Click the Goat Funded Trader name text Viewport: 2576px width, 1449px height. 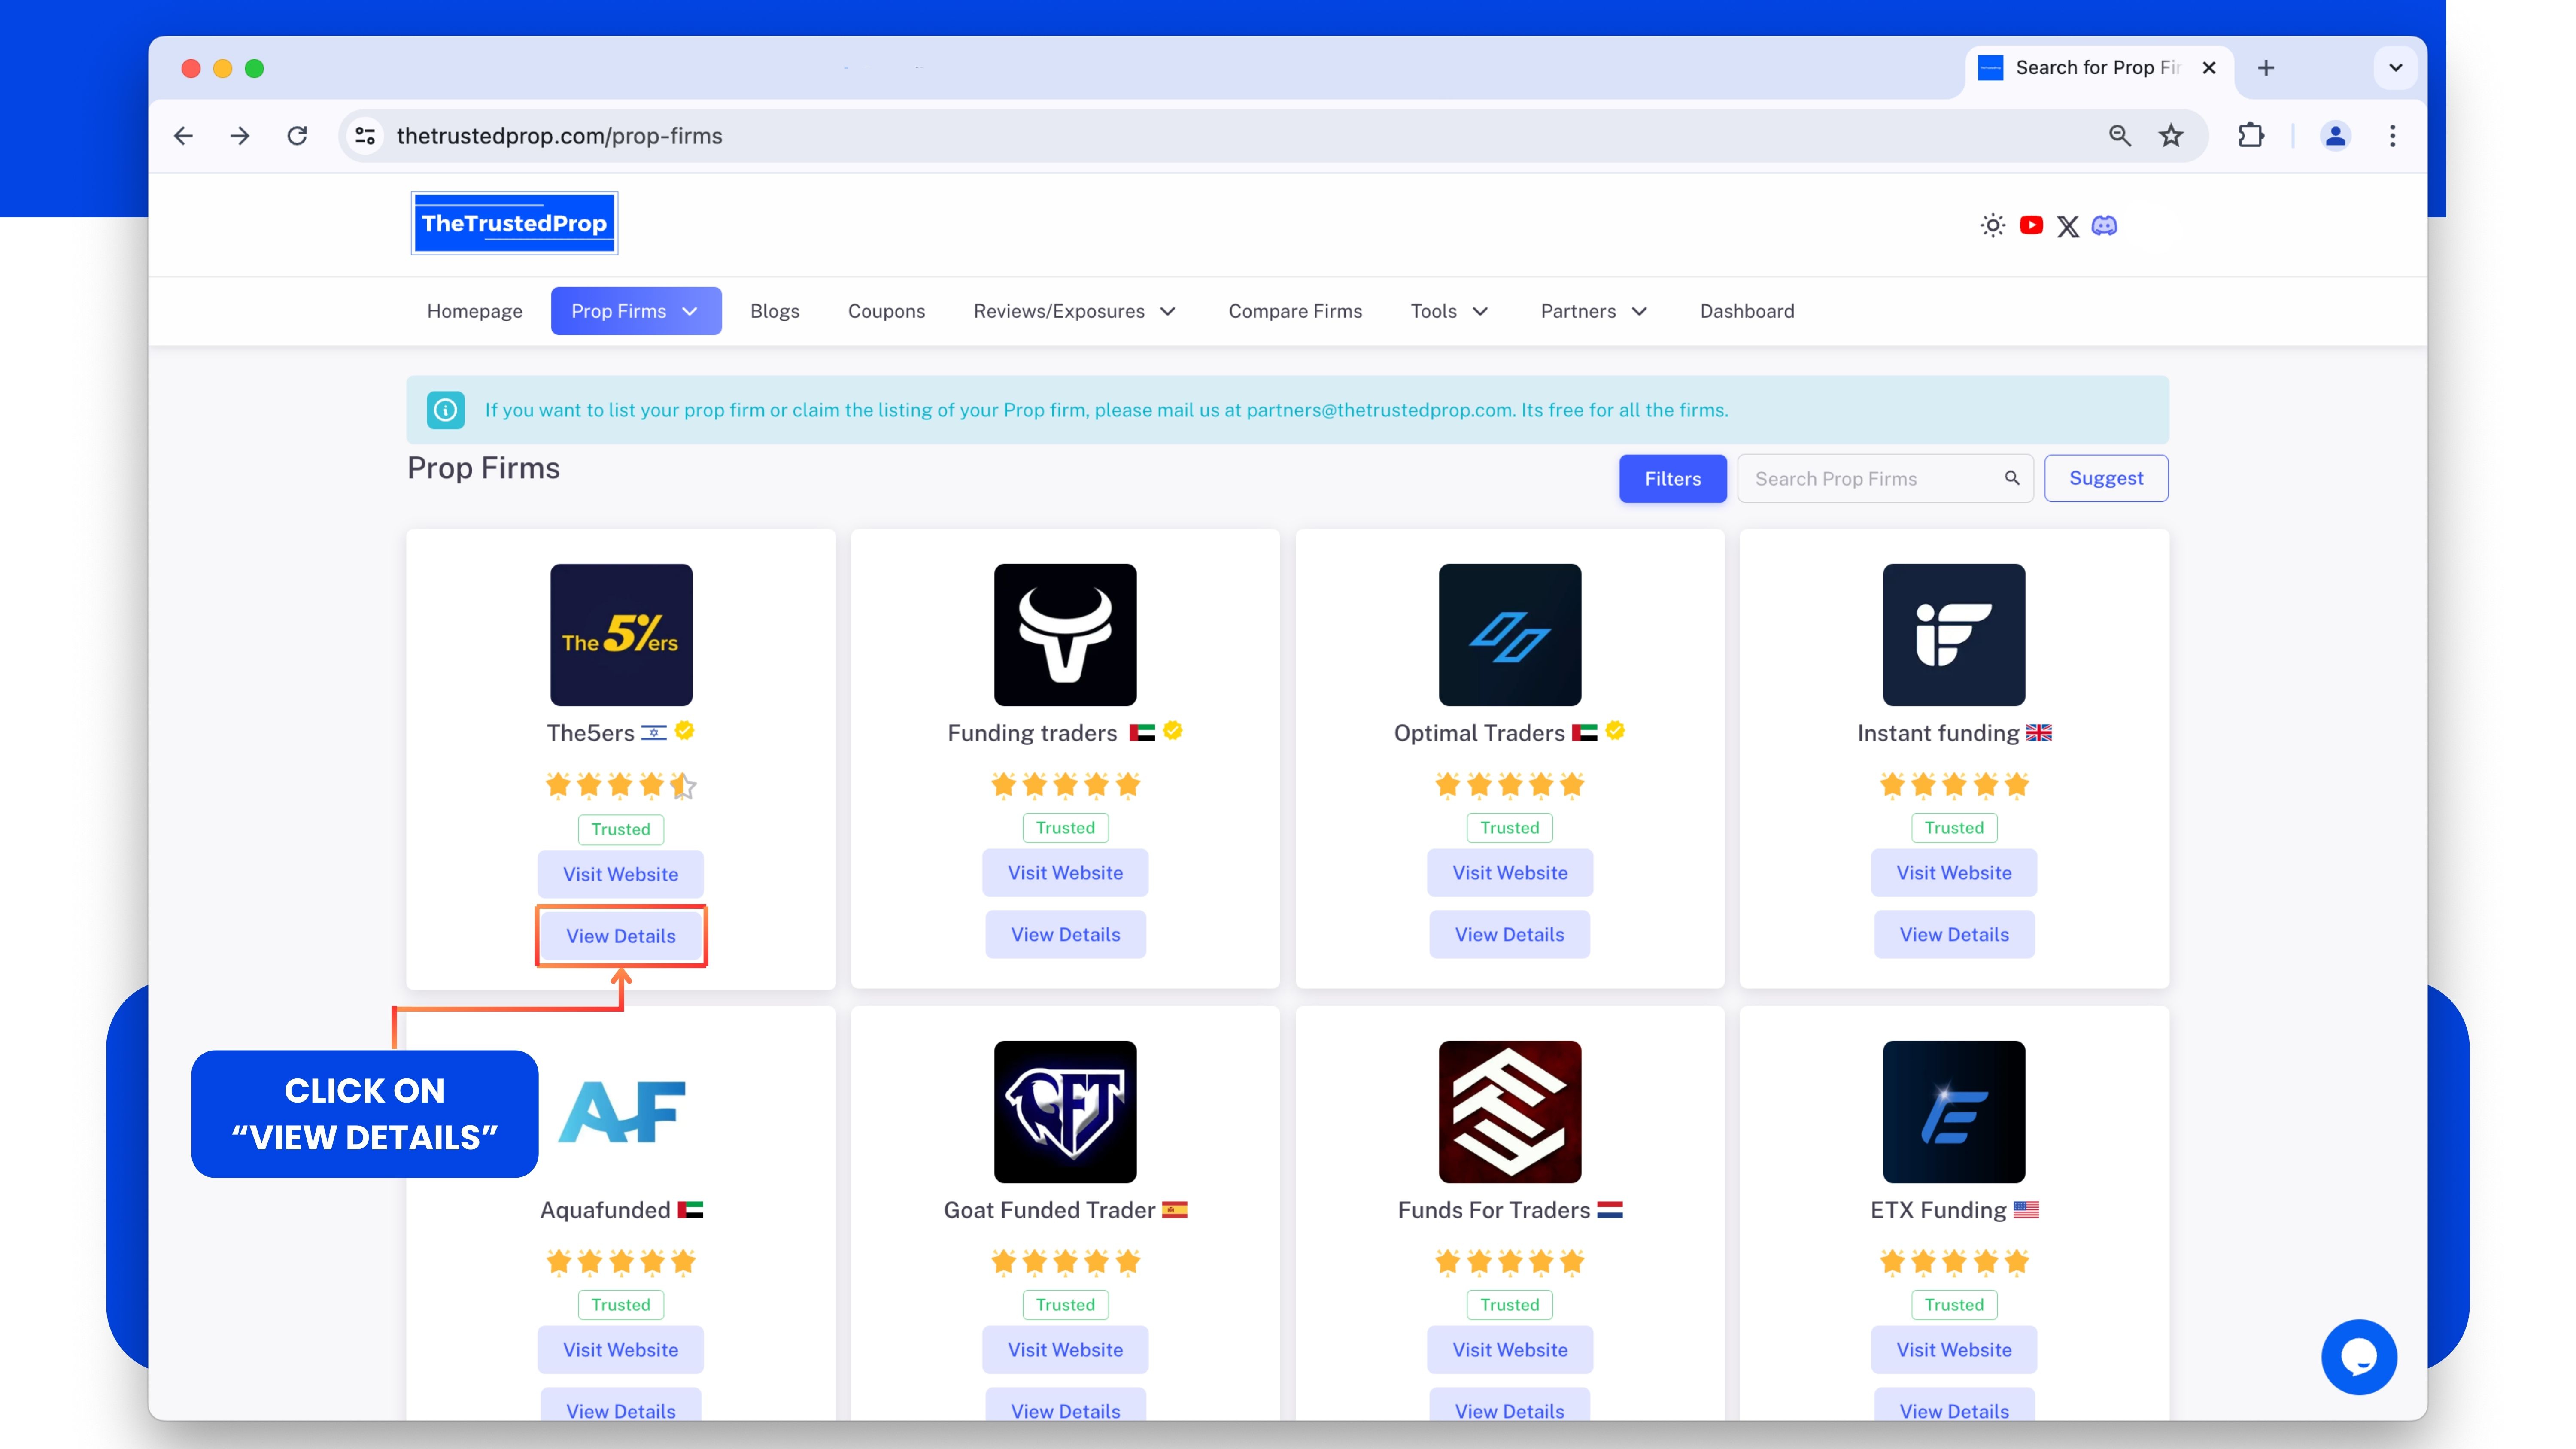1049,1210
